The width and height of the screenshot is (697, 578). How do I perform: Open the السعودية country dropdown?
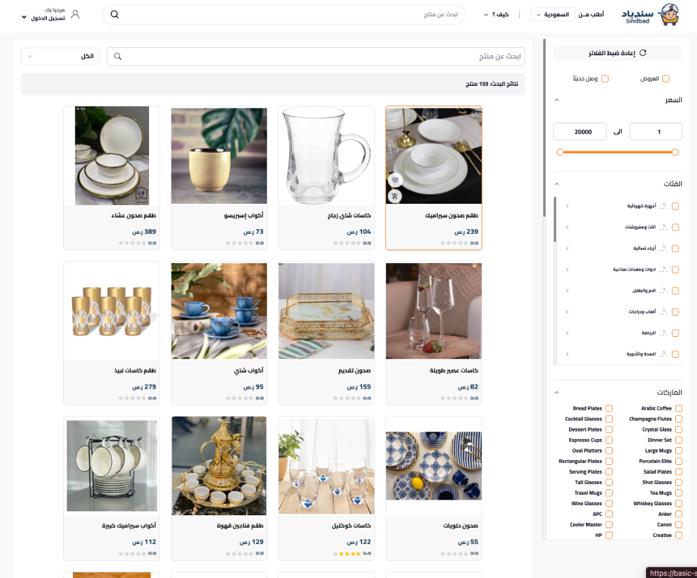click(553, 15)
